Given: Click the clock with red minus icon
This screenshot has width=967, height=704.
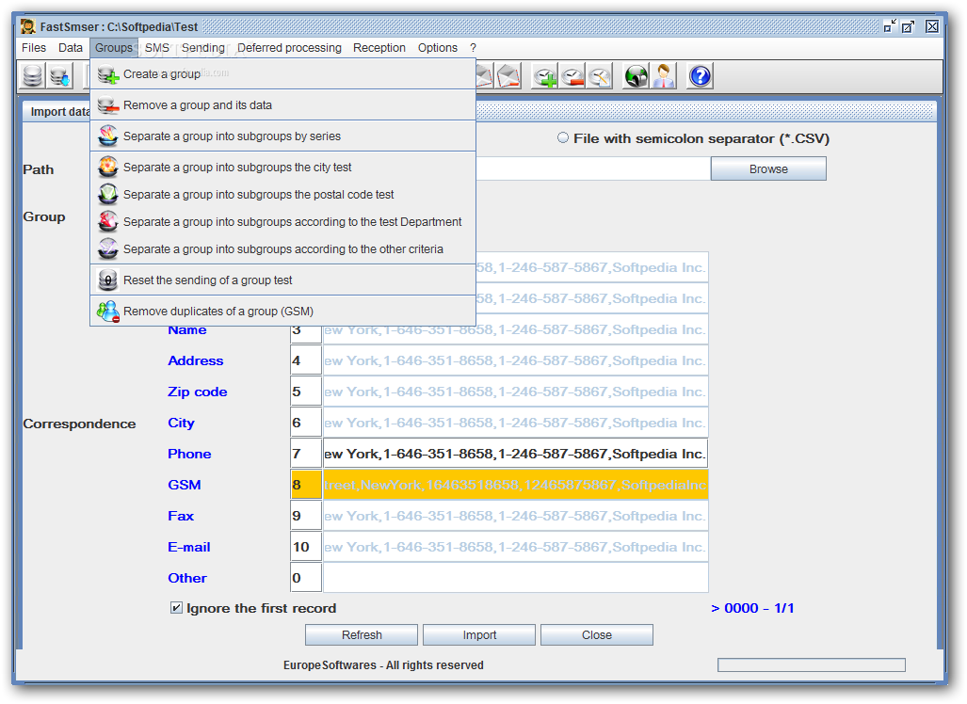Looking at the screenshot, I should [572, 76].
